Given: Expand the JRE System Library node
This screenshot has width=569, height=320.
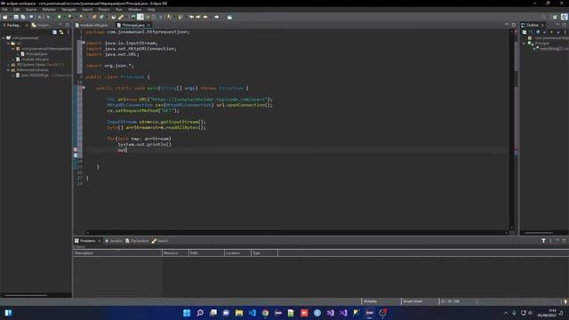Looking at the screenshot, I should click(8, 65).
